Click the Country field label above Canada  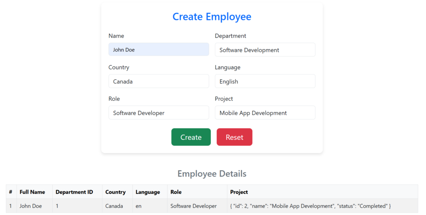(119, 67)
